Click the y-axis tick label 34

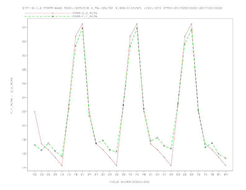click(24, 27)
